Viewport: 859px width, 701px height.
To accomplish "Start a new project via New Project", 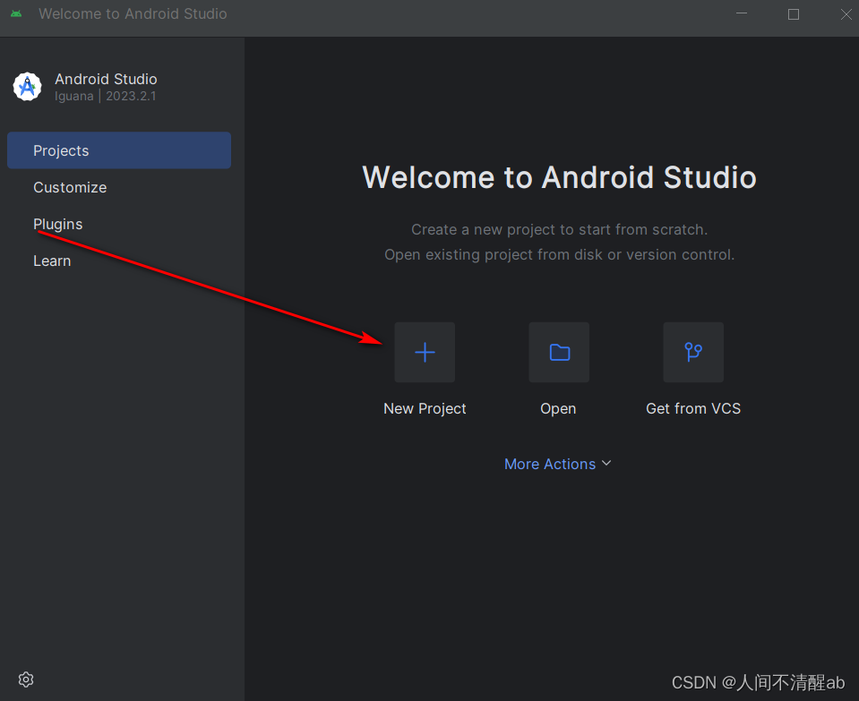I will [x=425, y=408].
